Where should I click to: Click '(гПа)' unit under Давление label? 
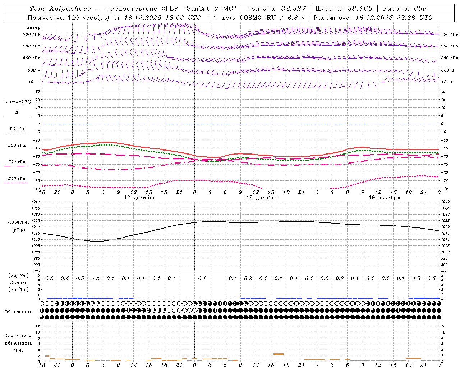(18, 230)
